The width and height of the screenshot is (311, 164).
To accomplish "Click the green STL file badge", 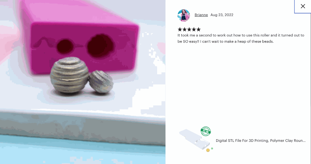I will (206, 132).
